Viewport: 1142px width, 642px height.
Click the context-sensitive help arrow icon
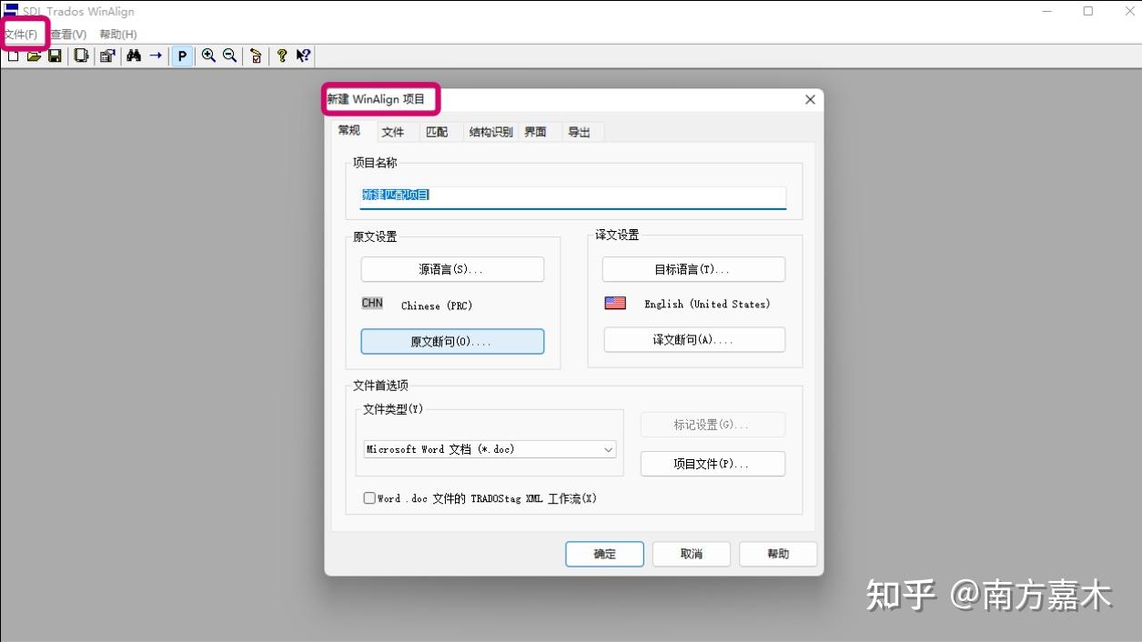point(302,55)
